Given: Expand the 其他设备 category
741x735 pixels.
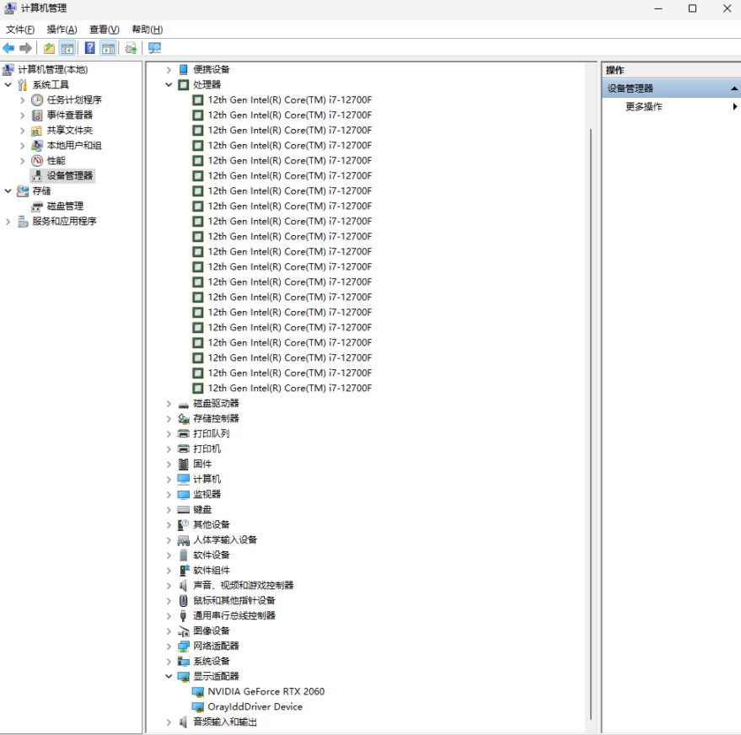Looking at the screenshot, I should coord(169,524).
